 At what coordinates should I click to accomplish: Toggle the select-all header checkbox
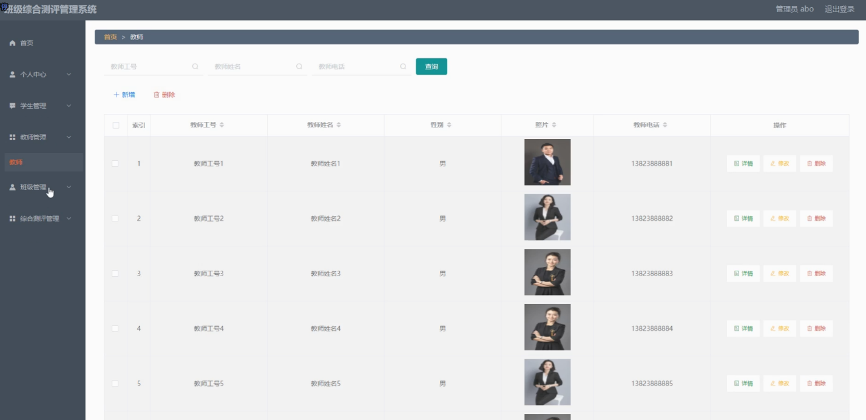pos(116,126)
